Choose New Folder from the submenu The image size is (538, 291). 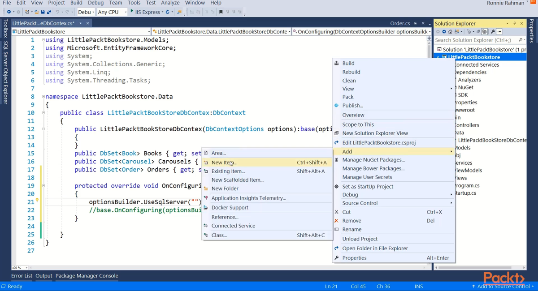(266, 188)
